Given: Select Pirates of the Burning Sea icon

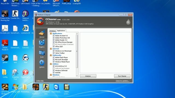Looking at the screenshot, I should pos(5,16).
